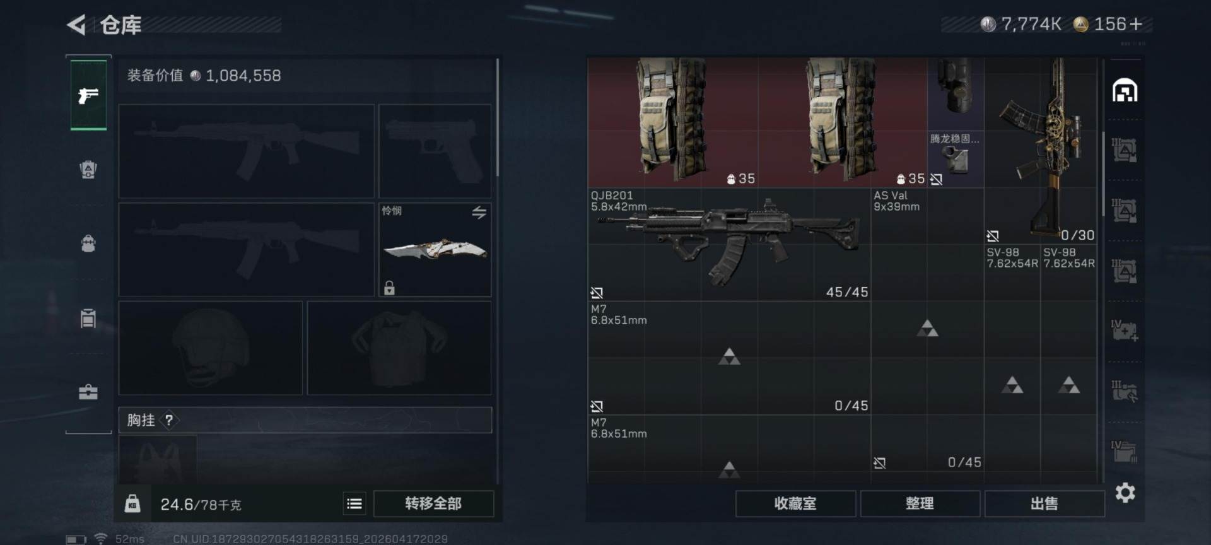
Task: Click the 整理 sort button
Action: (920, 503)
